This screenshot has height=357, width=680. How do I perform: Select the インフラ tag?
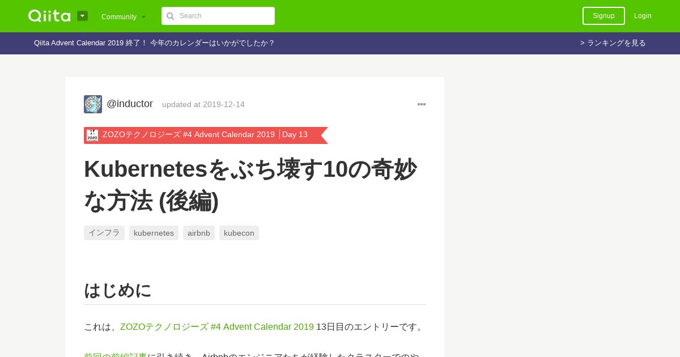(x=104, y=233)
